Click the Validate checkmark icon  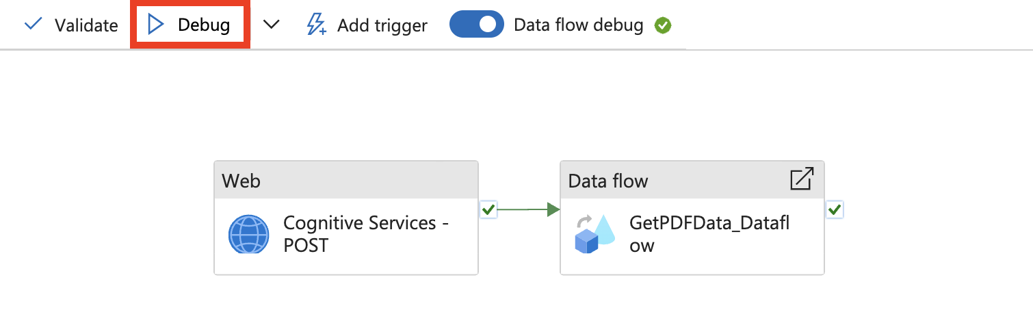[33, 25]
